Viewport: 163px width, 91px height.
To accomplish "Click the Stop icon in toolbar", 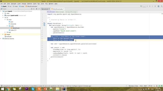I will tap(155, 6).
